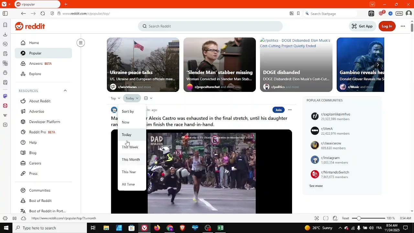Close the Today time range dropdown
This screenshot has height=233, width=414.
pos(132,98)
